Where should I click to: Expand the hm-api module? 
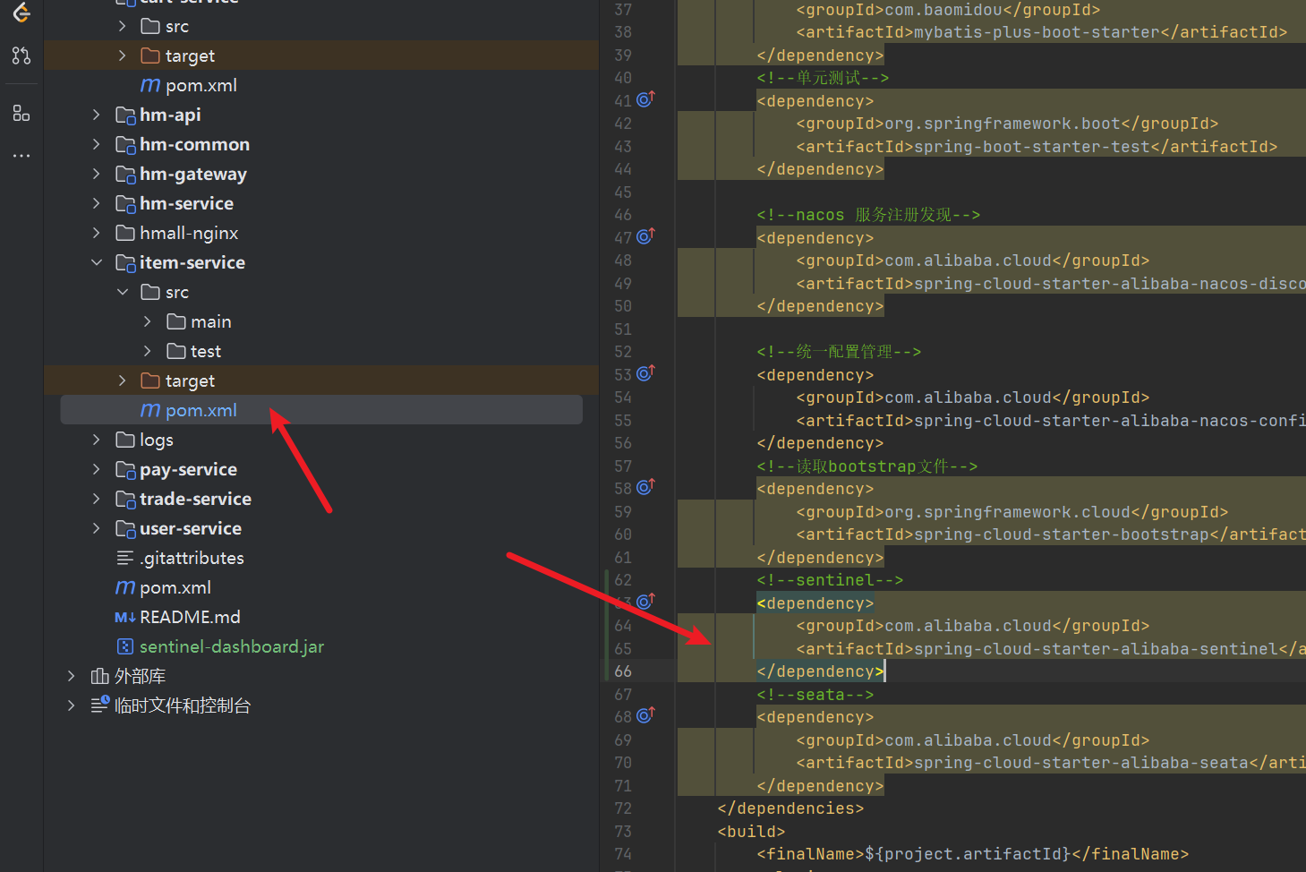click(x=97, y=115)
